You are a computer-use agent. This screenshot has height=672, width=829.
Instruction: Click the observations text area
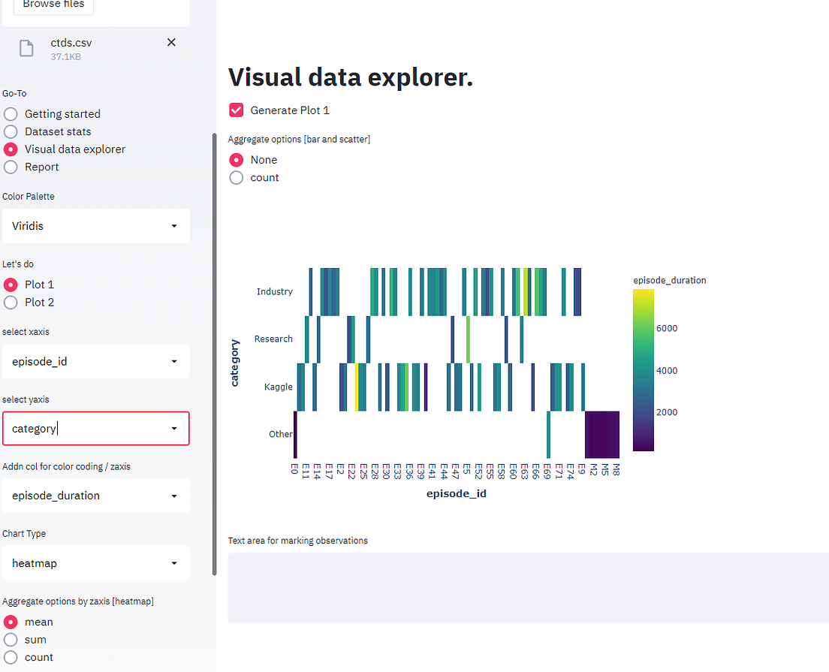click(526, 588)
